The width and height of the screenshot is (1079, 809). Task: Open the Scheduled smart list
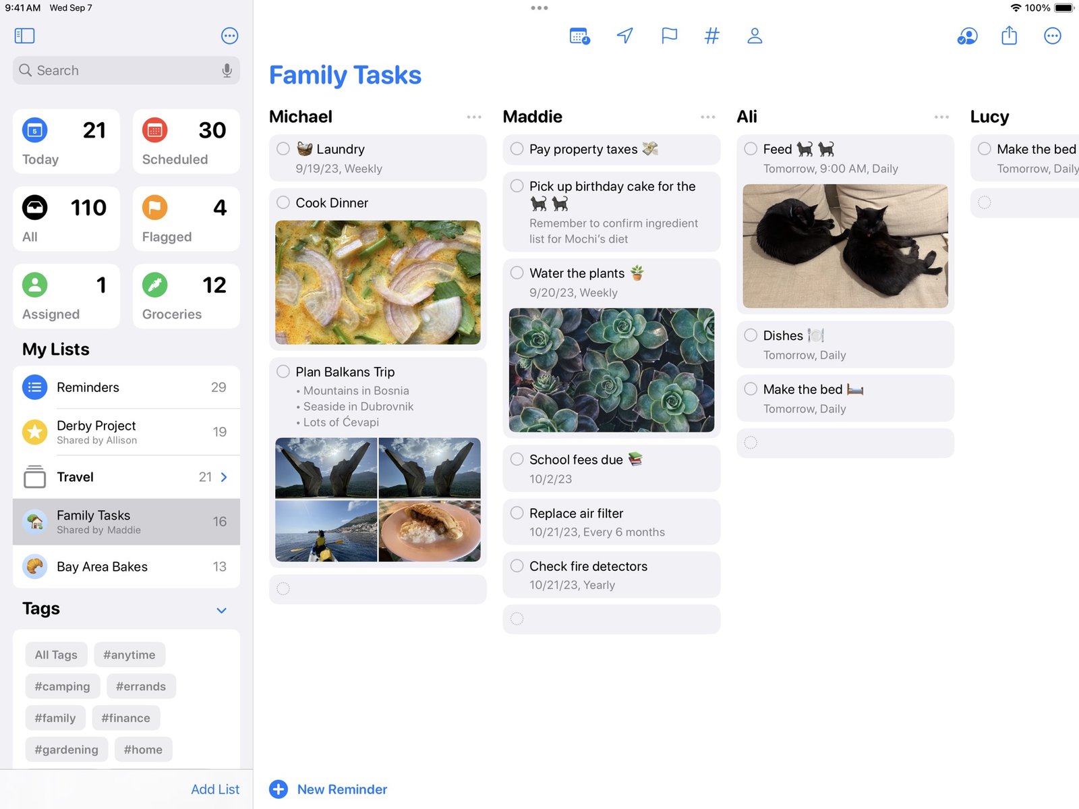186,142
